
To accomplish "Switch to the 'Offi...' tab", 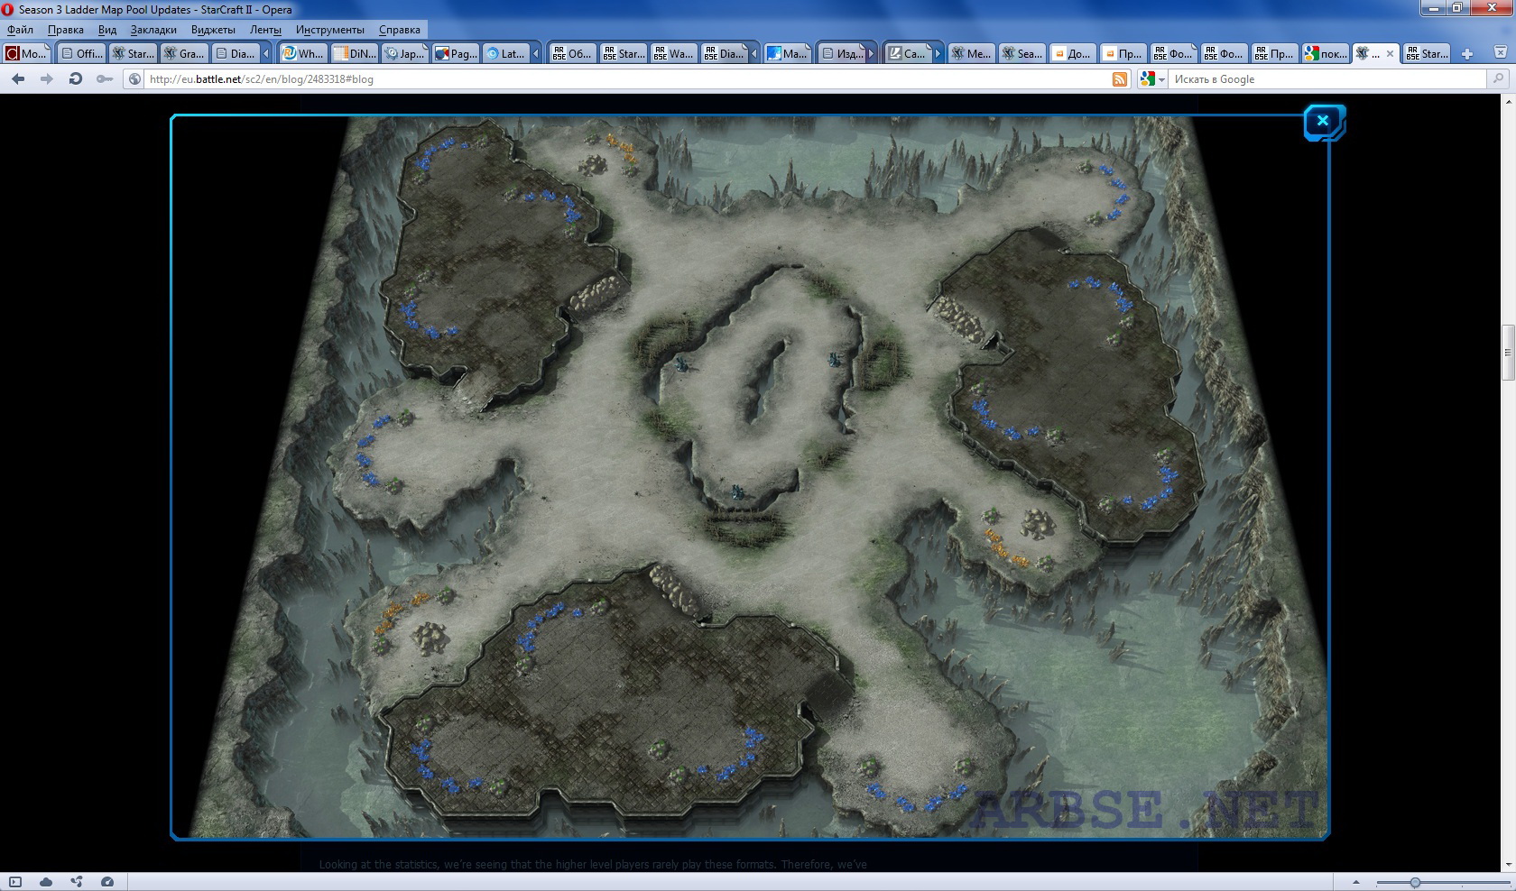I will coord(81,54).
